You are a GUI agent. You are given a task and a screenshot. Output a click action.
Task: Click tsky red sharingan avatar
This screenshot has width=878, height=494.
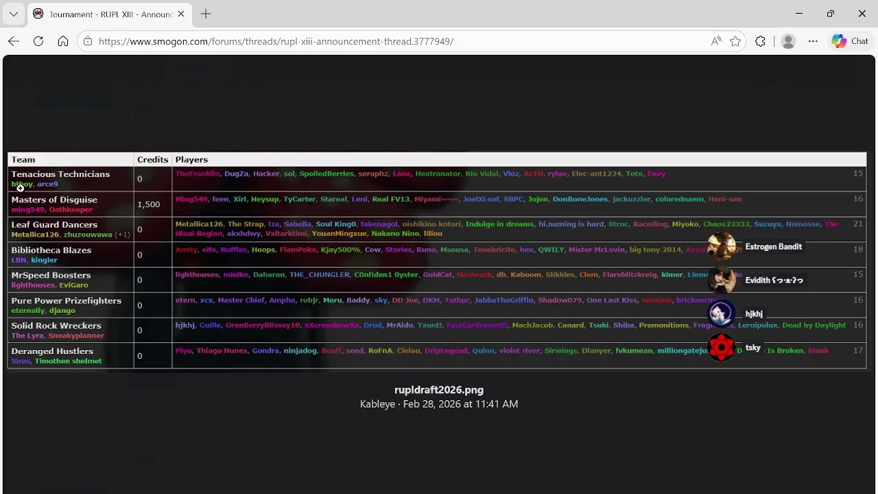pos(722,348)
